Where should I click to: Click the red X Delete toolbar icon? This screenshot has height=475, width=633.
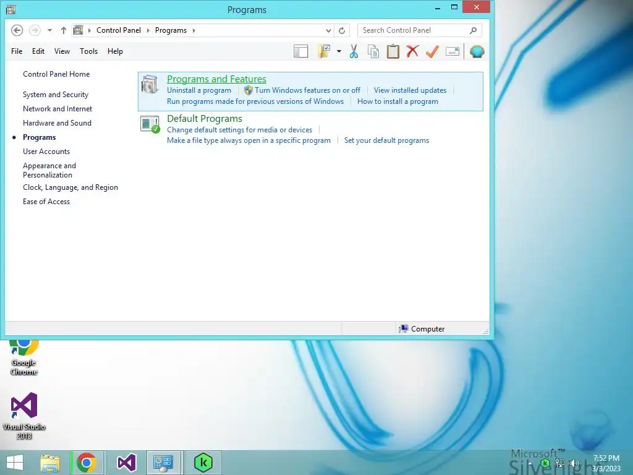412,51
